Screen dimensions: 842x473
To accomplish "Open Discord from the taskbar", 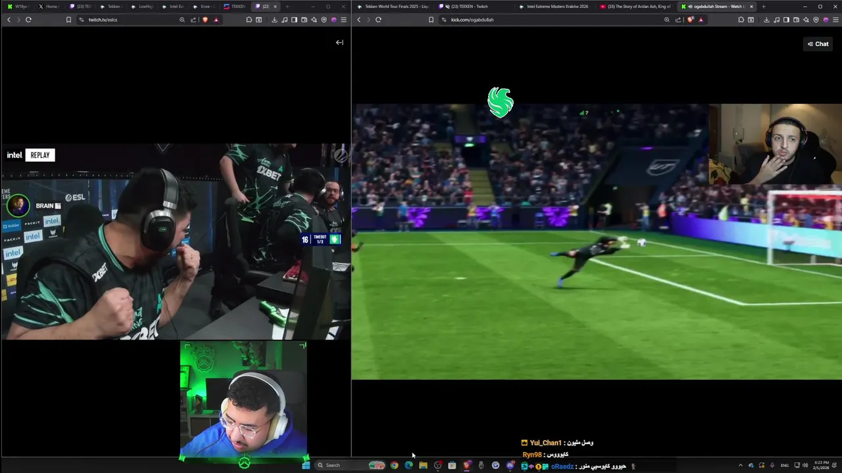I will [x=510, y=465].
